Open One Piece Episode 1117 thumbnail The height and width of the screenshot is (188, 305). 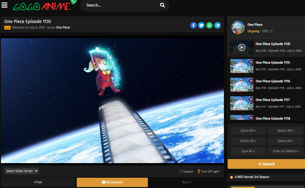pyautogui.click(x=242, y=103)
